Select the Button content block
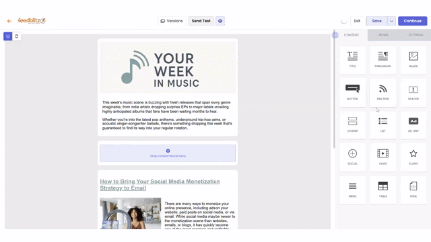Image resolution: width=431 pixels, height=242 pixels. click(352, 93)
